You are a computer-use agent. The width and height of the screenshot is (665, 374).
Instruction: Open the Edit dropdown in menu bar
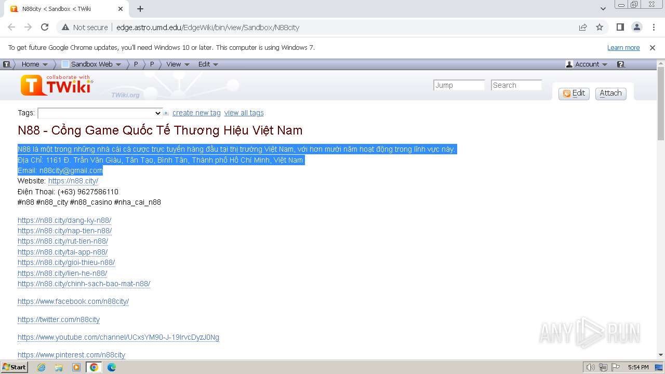208,64
